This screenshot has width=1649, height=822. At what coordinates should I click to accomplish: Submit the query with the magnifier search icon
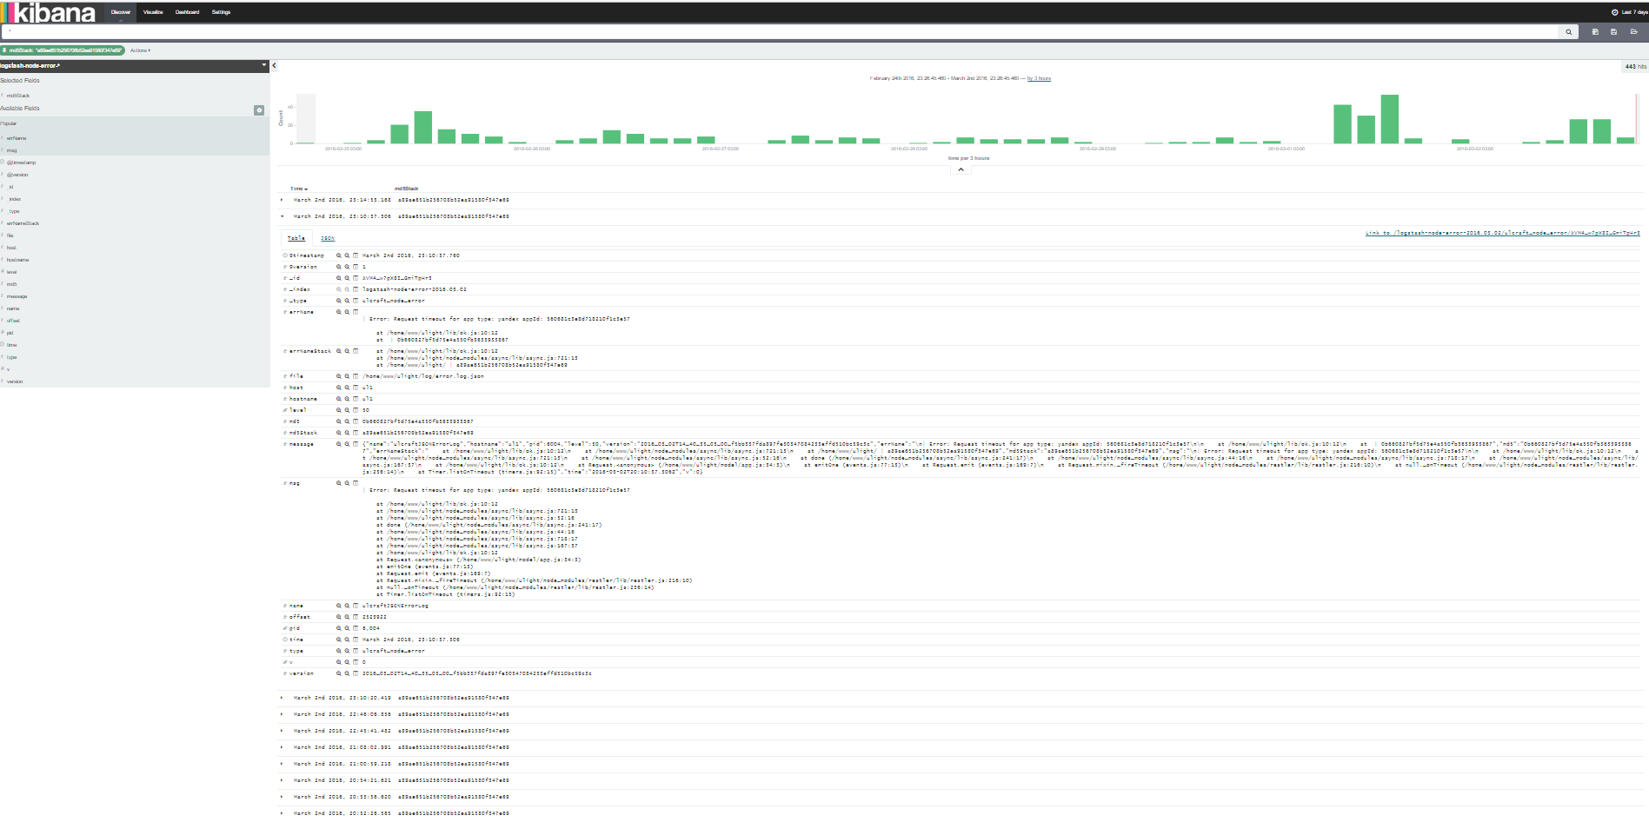[x=1569, y=31]
